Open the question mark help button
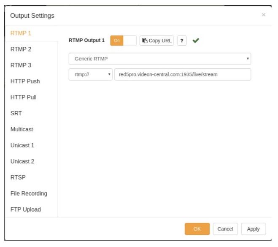Viewport: 278px width, 247px height. (182, 41)
